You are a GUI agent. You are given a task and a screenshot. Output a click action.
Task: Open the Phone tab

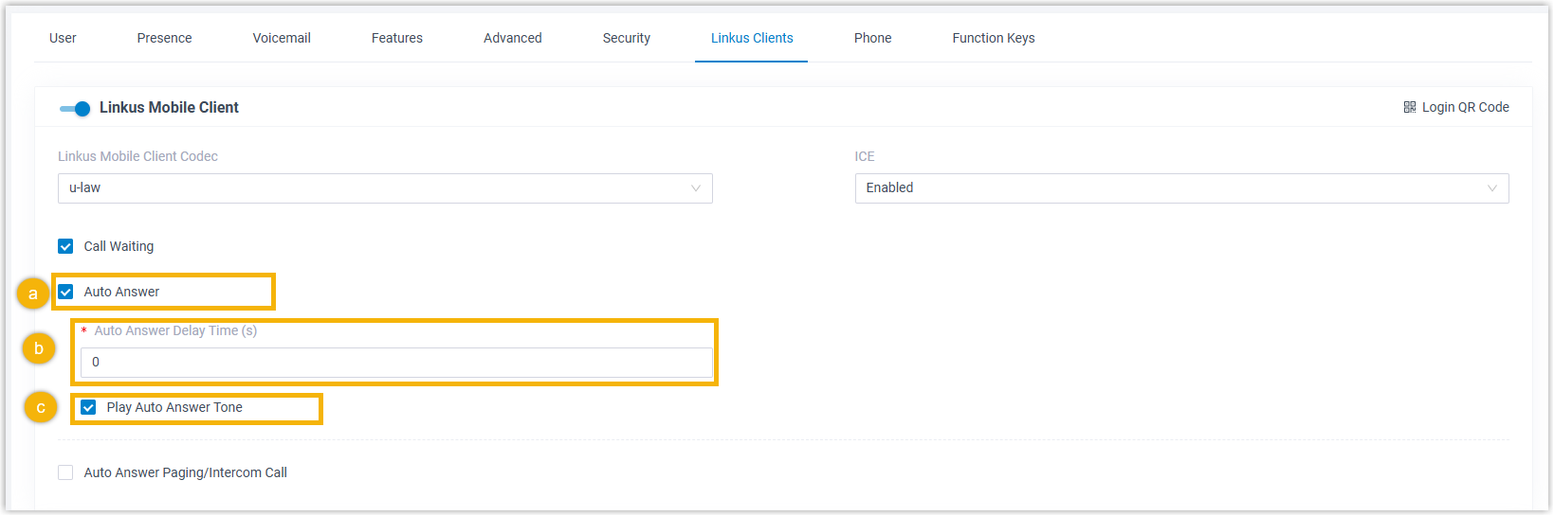[872, 38]
